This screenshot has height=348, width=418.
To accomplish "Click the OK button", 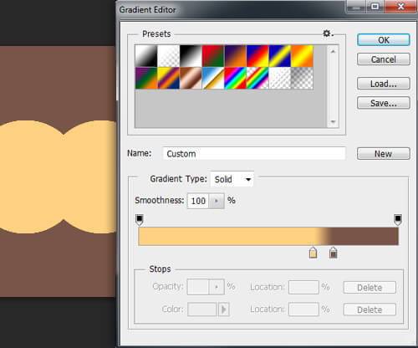I will [x=384, y=40].
